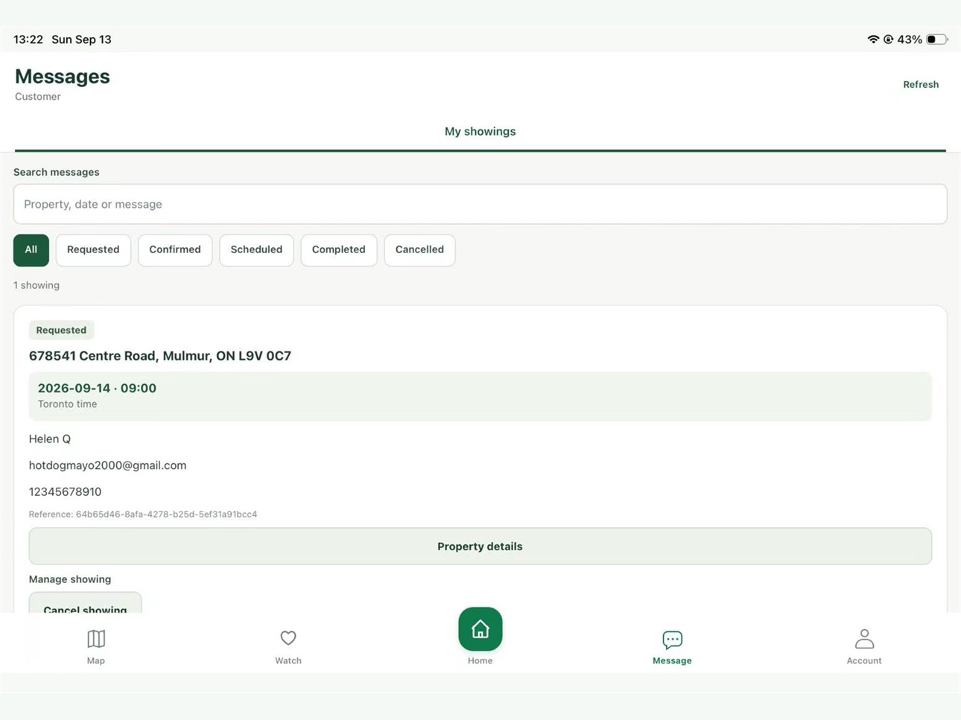
Task: Open Property details for Centre Road listing
Action: (x=480, y=547)
